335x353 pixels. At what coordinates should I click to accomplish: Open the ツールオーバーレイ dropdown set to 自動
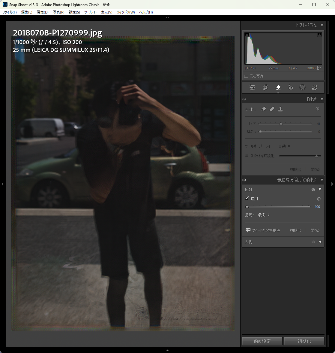click(284, 146)
